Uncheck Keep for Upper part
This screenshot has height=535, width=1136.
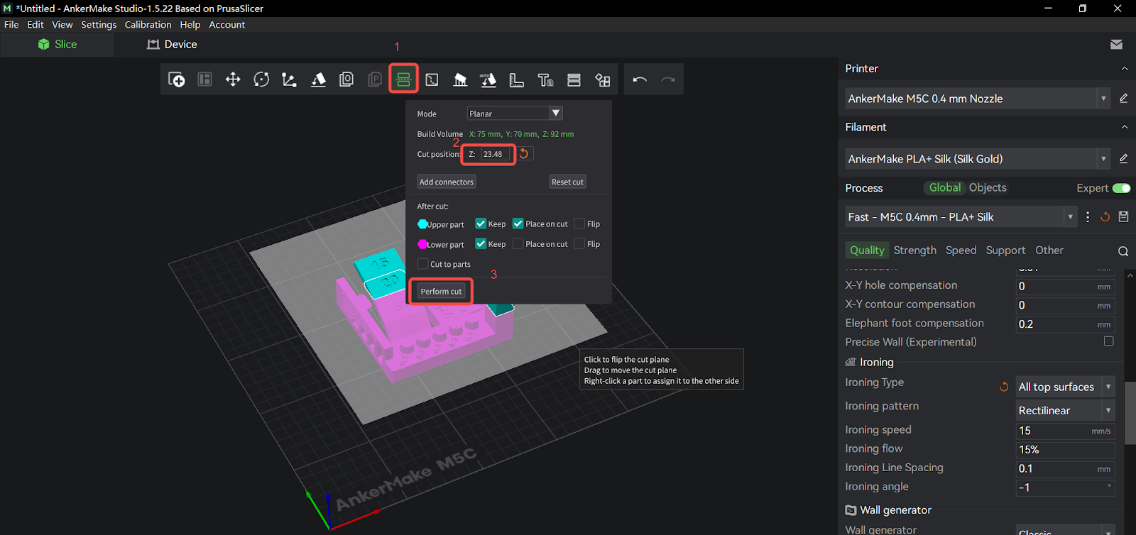coord(481,224)
